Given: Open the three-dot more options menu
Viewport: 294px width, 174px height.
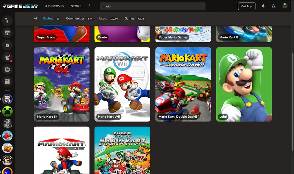Looking at the screenshot, I should click(90, 6).
